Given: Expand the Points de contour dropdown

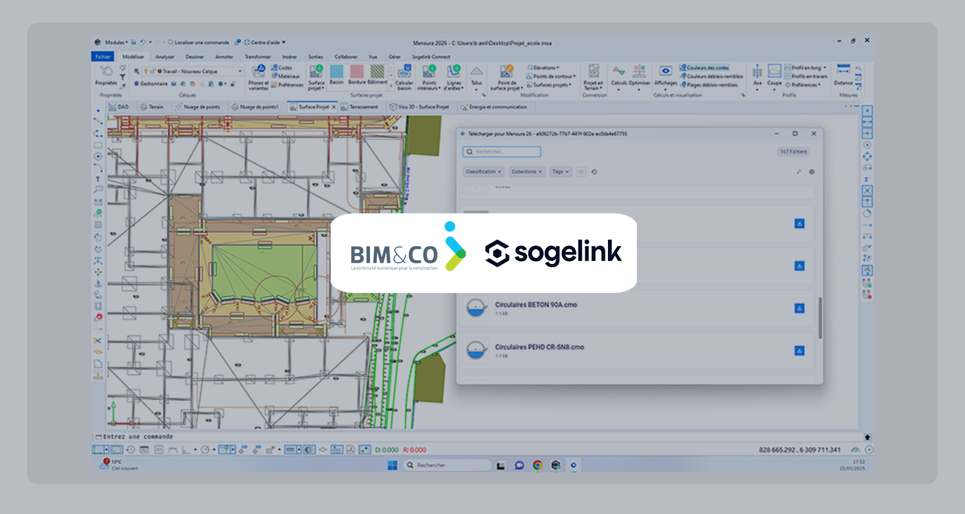Looking at the screenshot, I should (550, 76).
